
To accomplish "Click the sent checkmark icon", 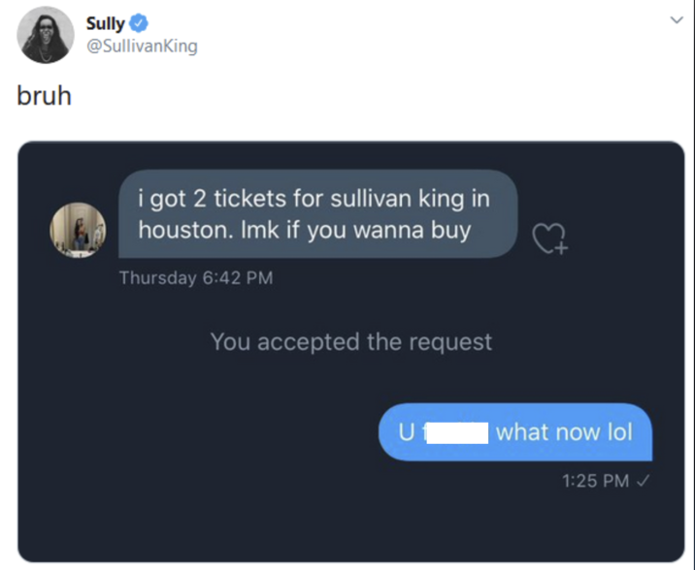I will 643,482.
